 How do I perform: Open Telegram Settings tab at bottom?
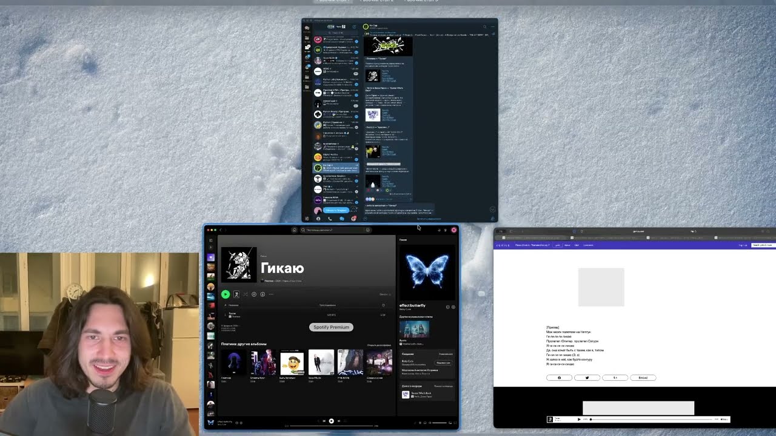pyautogui.click(x=353, y=219)
